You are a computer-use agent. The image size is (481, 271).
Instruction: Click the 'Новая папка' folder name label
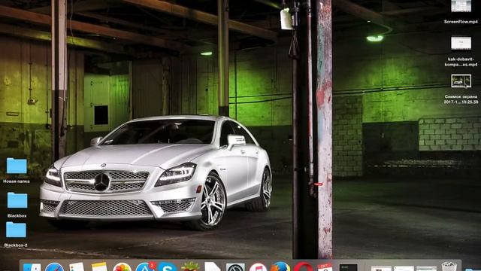tap(17, 181)
